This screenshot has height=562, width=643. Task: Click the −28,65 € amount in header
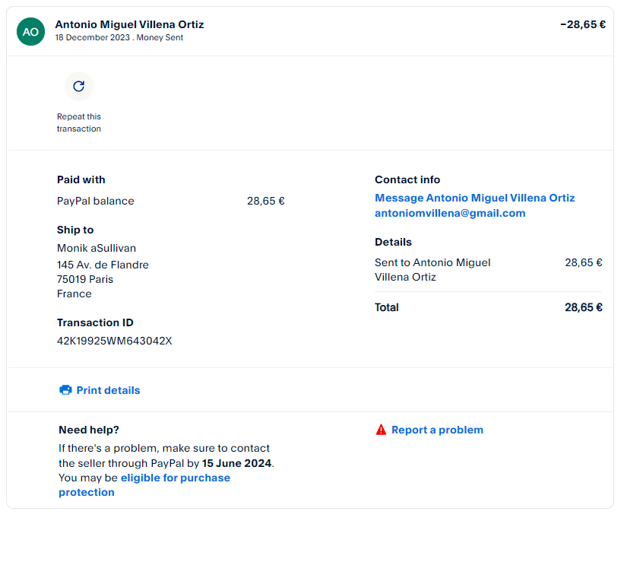pos(582,24)
